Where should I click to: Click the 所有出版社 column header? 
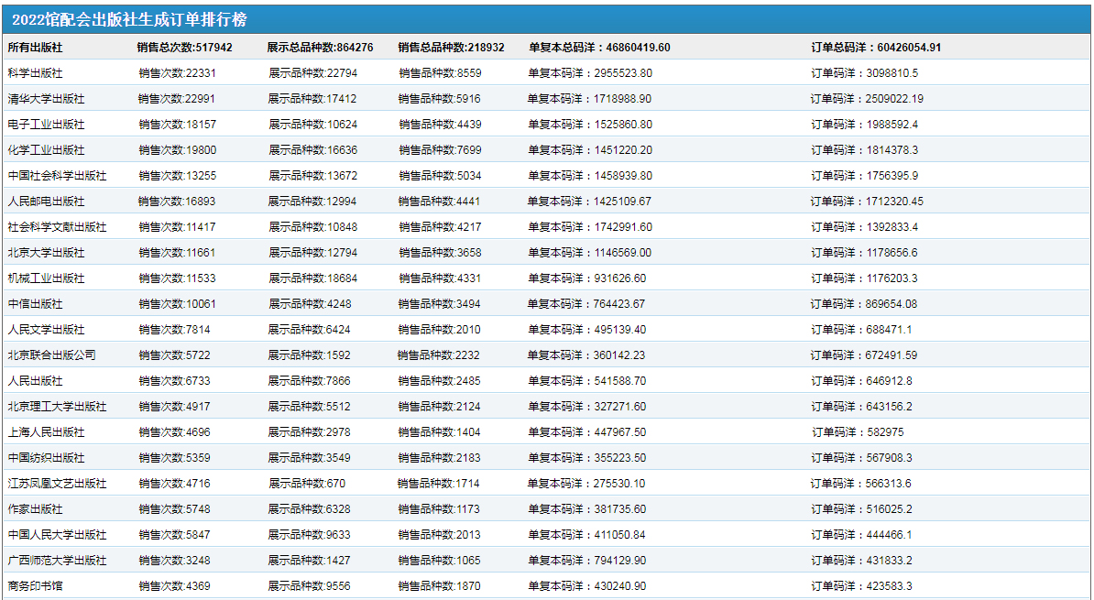[35, 48]
